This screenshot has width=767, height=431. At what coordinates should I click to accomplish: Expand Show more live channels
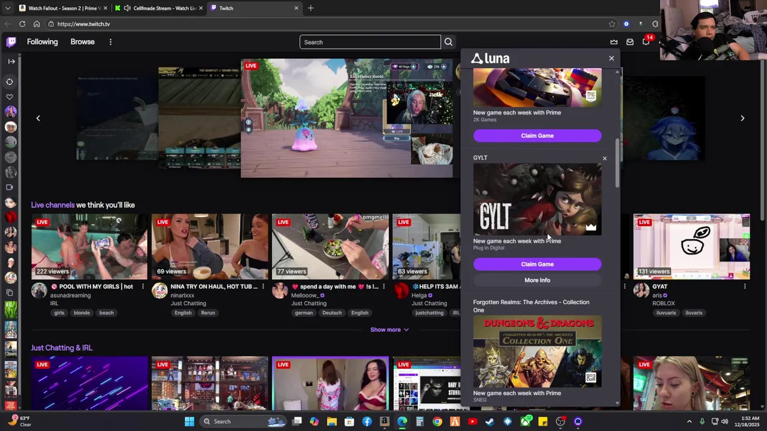(x=389, y=330)
